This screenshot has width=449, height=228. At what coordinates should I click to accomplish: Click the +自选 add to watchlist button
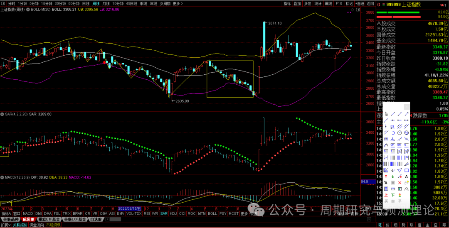[x=360, y=3]
